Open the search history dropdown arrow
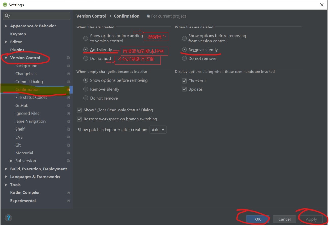The width and height of the screenshot is (329, 226). [x=9, y=16]
